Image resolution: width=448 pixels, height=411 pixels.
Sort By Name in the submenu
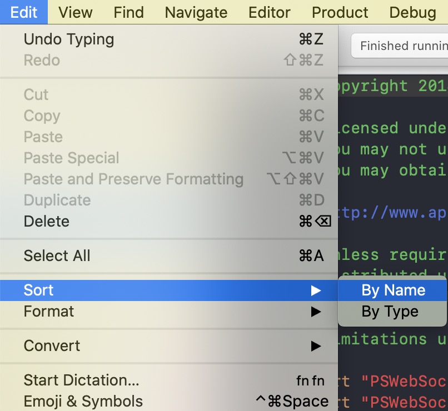pyautogui.click(x=392, y=290)
